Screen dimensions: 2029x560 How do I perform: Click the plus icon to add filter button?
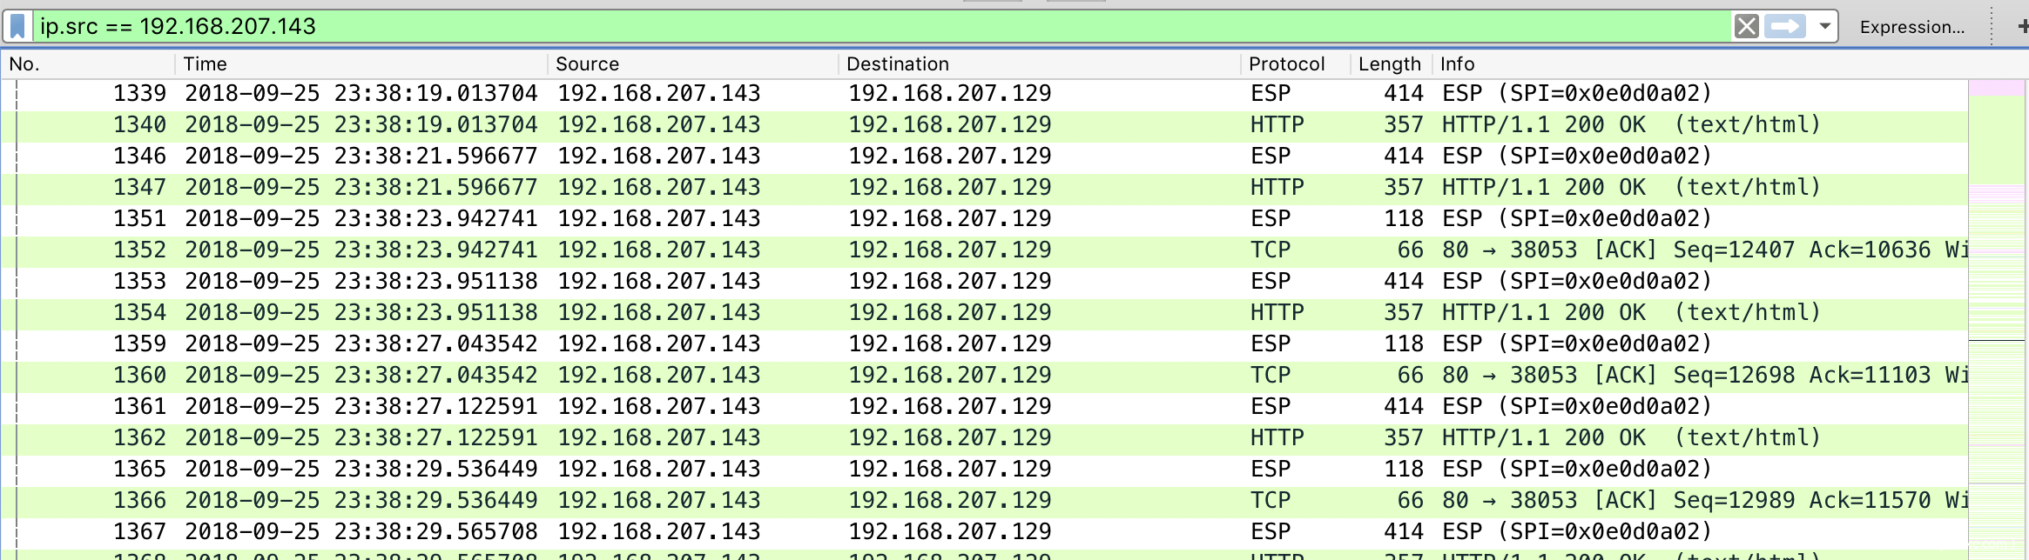pos(2022,27)
